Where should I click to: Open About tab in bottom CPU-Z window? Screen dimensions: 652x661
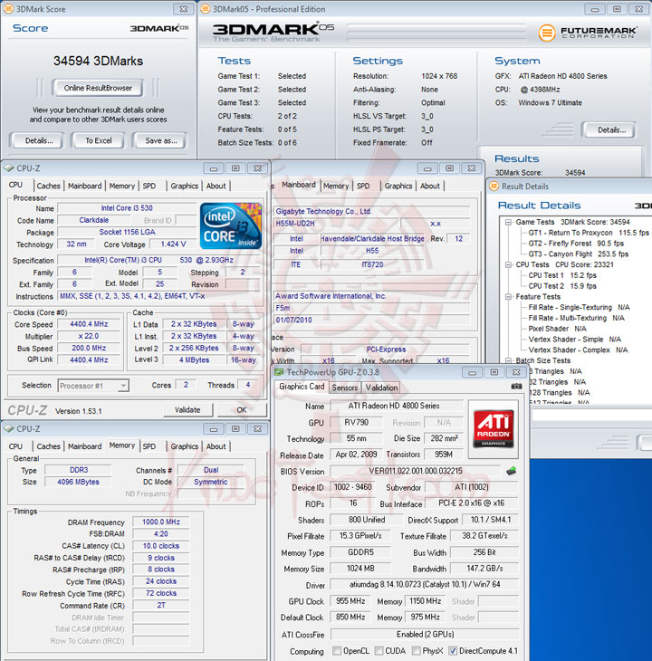[216, 446]
